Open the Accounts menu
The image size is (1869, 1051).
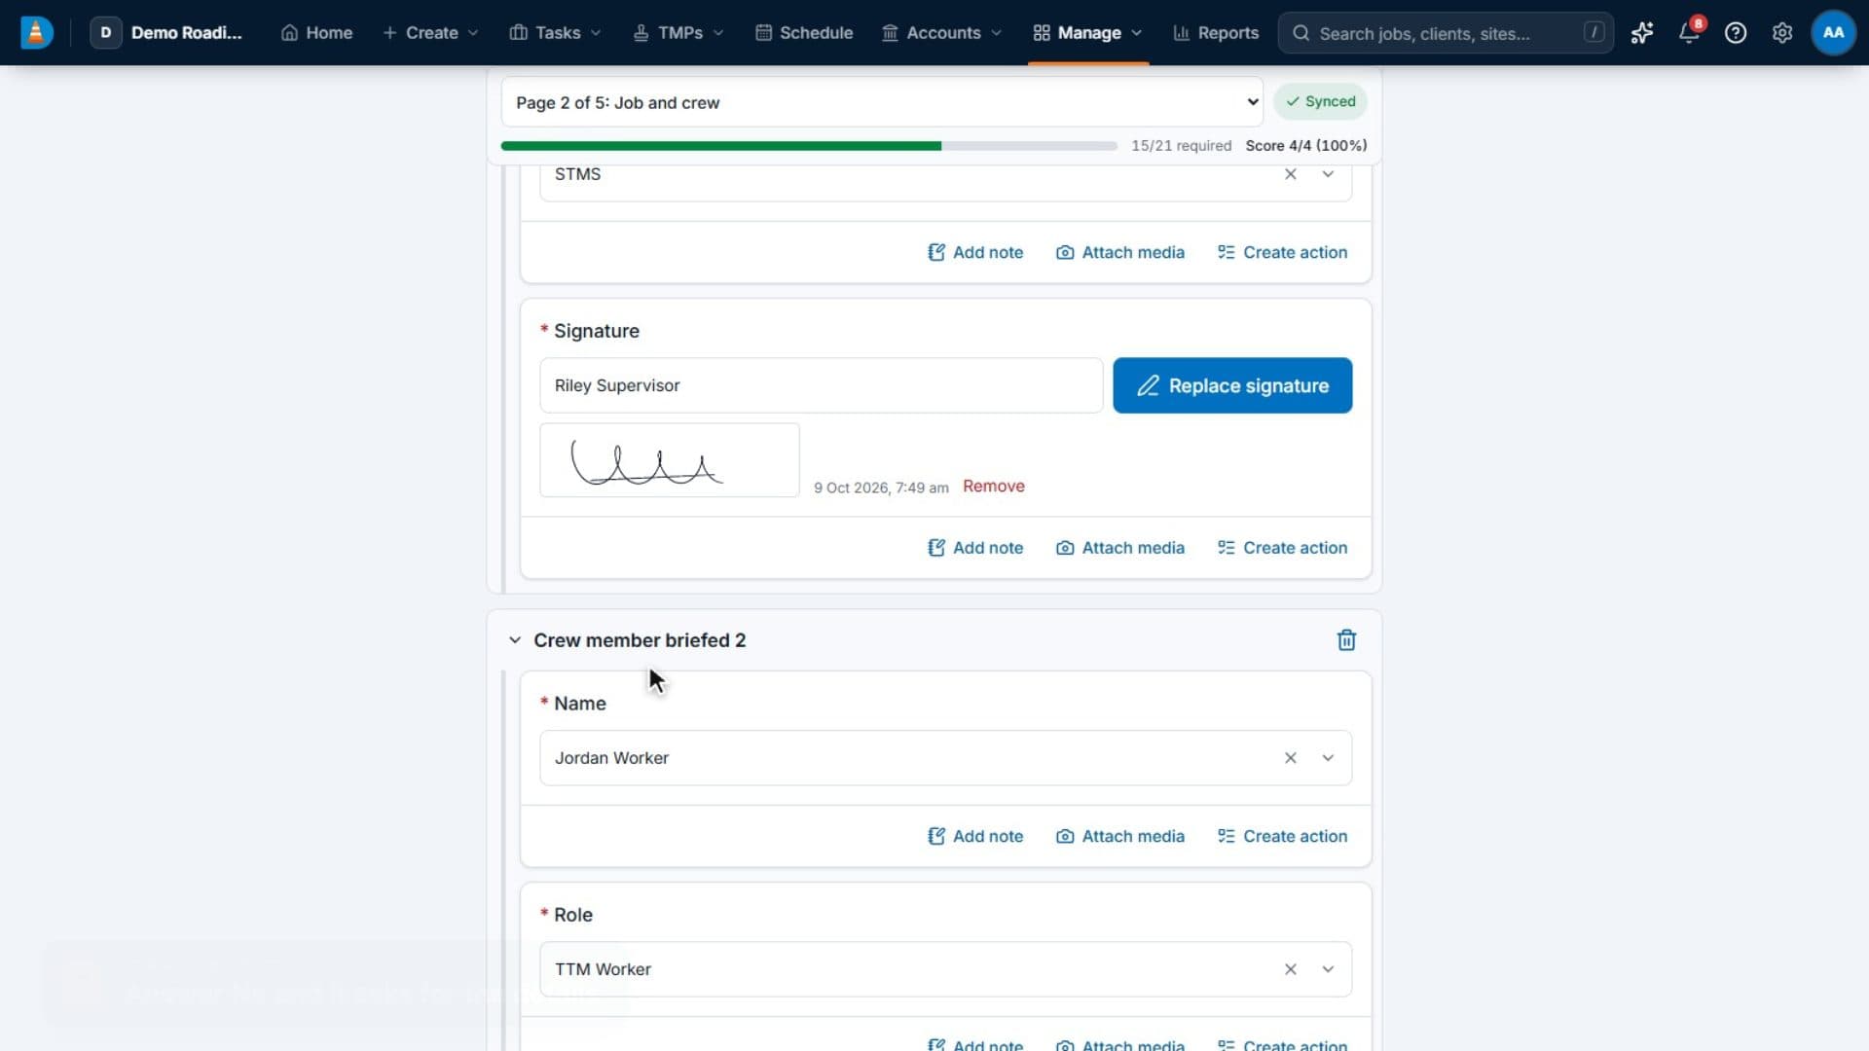click(x=941, y=33)
